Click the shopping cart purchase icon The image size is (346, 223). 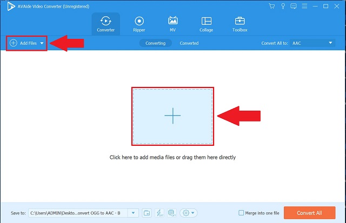click(271, 6)
